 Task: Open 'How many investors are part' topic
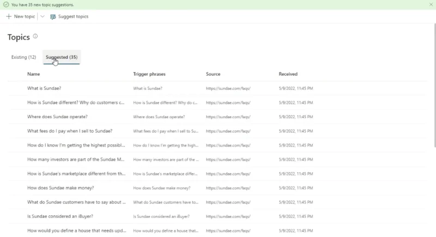tap(76, 159)
